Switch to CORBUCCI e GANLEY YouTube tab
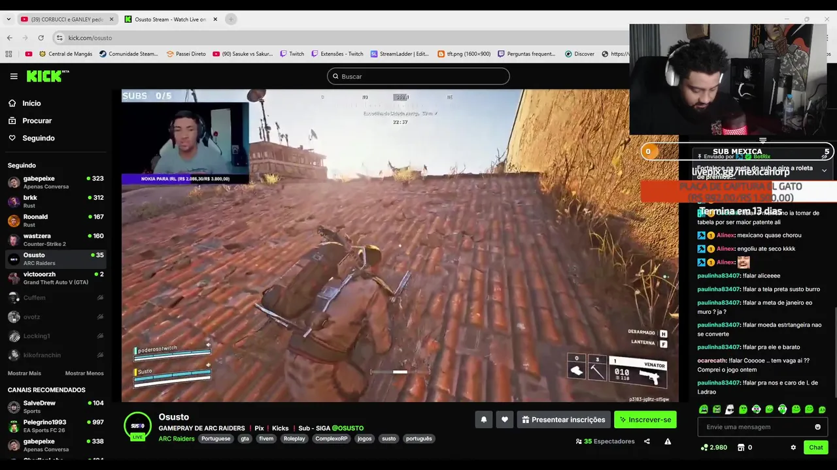Image resolution: width=837 pixels, height=470 pixels. [66, 20]
